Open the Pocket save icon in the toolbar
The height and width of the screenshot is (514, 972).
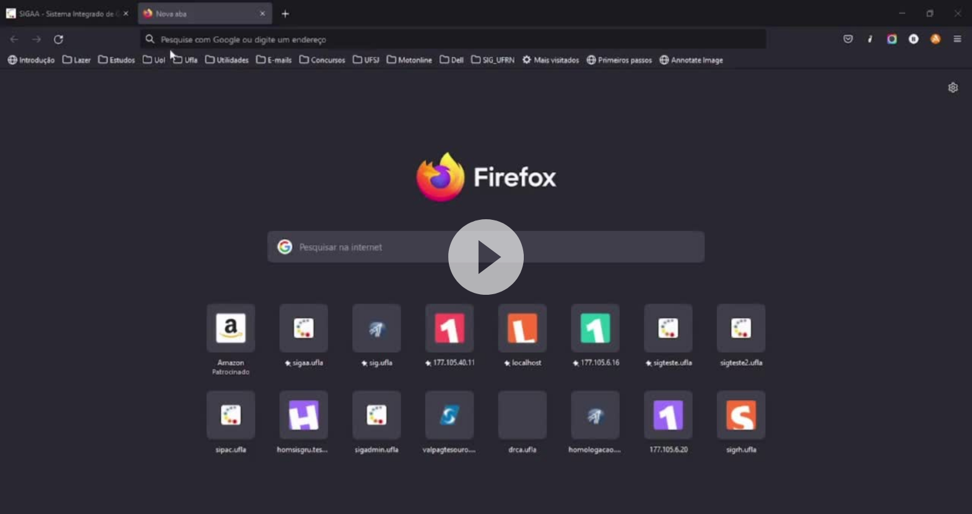coord(848,39)
